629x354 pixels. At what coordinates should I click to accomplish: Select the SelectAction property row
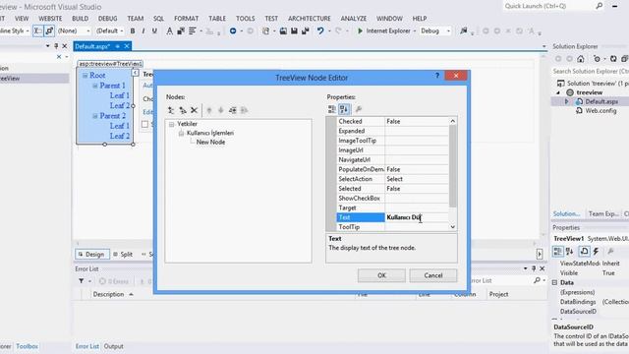click(x=392, y=179)
